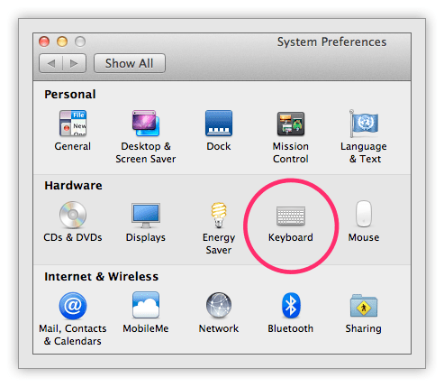The image size is (444, 387).
Task: Go back with the left arrow button
Action: pos(51,63)
